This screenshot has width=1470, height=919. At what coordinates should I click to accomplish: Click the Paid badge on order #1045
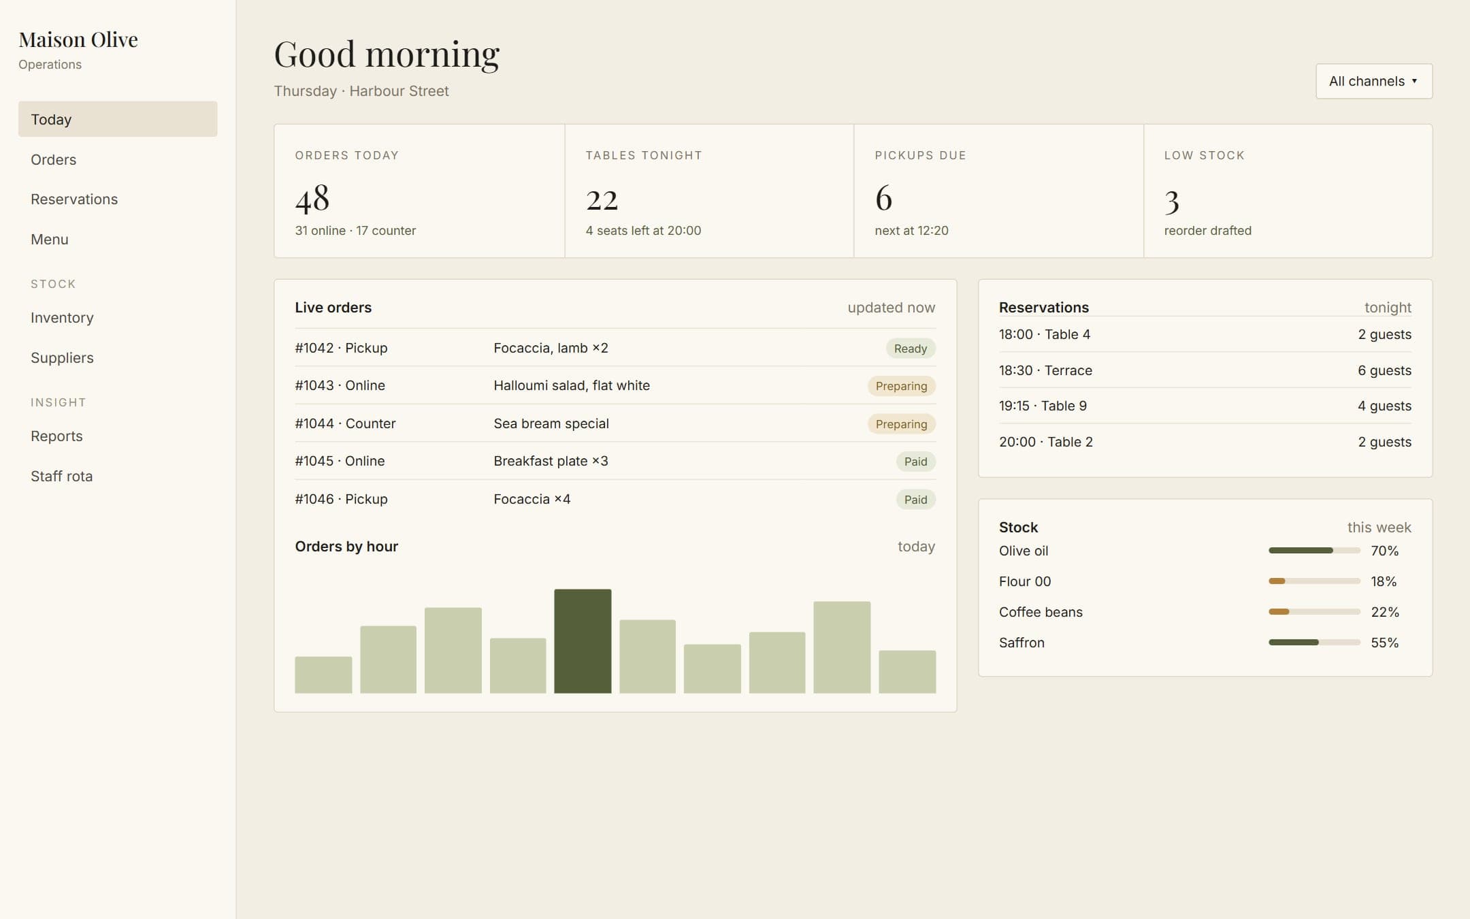coord(915,462)
